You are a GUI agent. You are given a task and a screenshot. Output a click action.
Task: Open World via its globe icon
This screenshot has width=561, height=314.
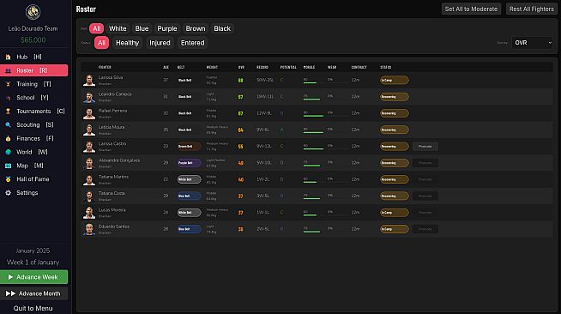tap(9, 152)
